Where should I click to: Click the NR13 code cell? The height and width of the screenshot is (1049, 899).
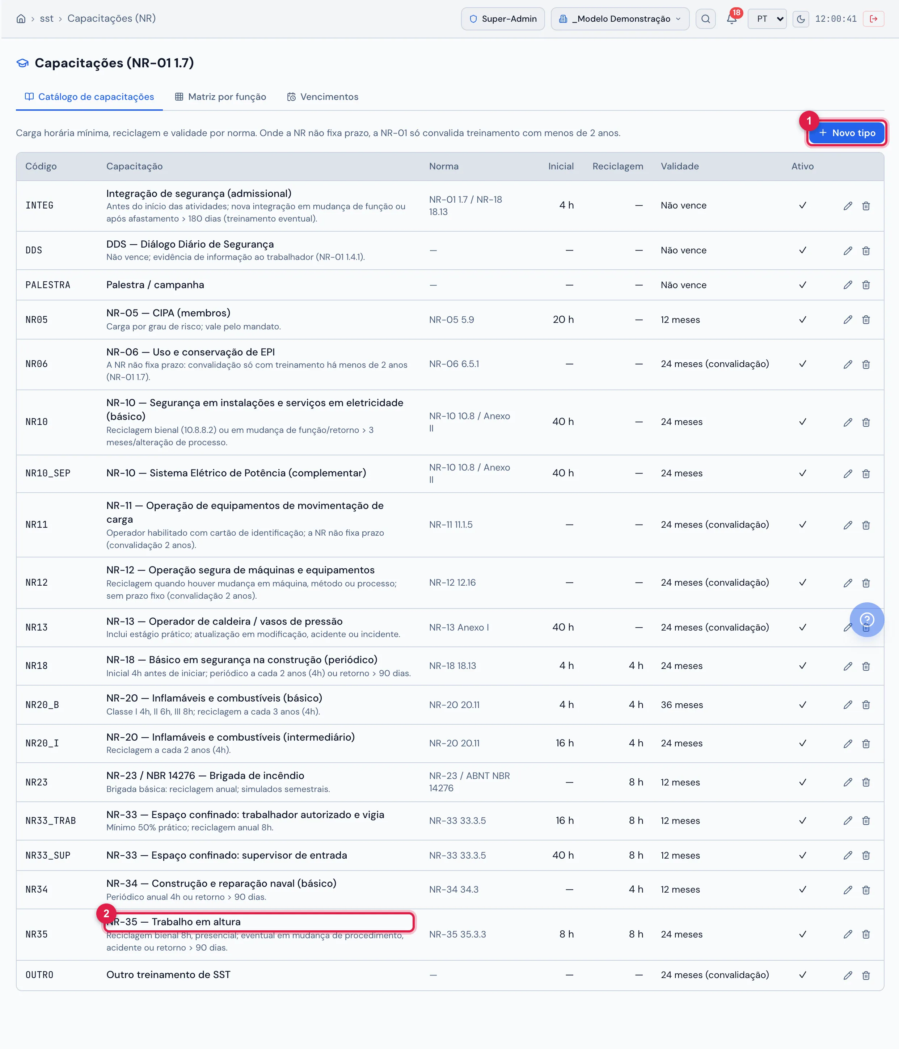click(x=37, y=627)
